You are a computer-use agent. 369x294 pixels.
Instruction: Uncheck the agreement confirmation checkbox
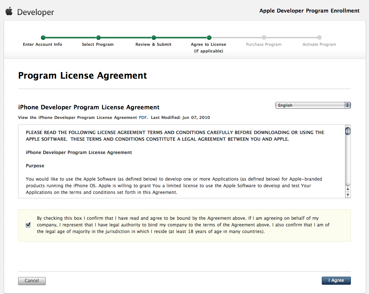point(28,225)
